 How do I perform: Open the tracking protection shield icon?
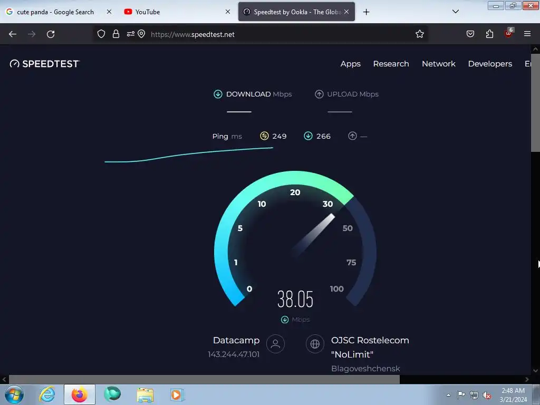101,34
